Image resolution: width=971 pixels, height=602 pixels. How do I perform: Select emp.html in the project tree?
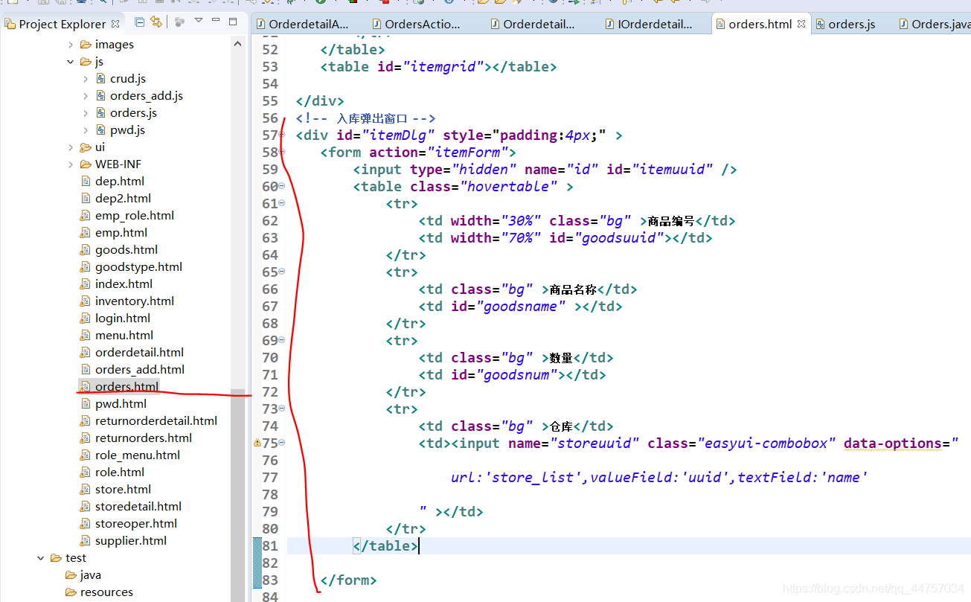coord(121,233)
